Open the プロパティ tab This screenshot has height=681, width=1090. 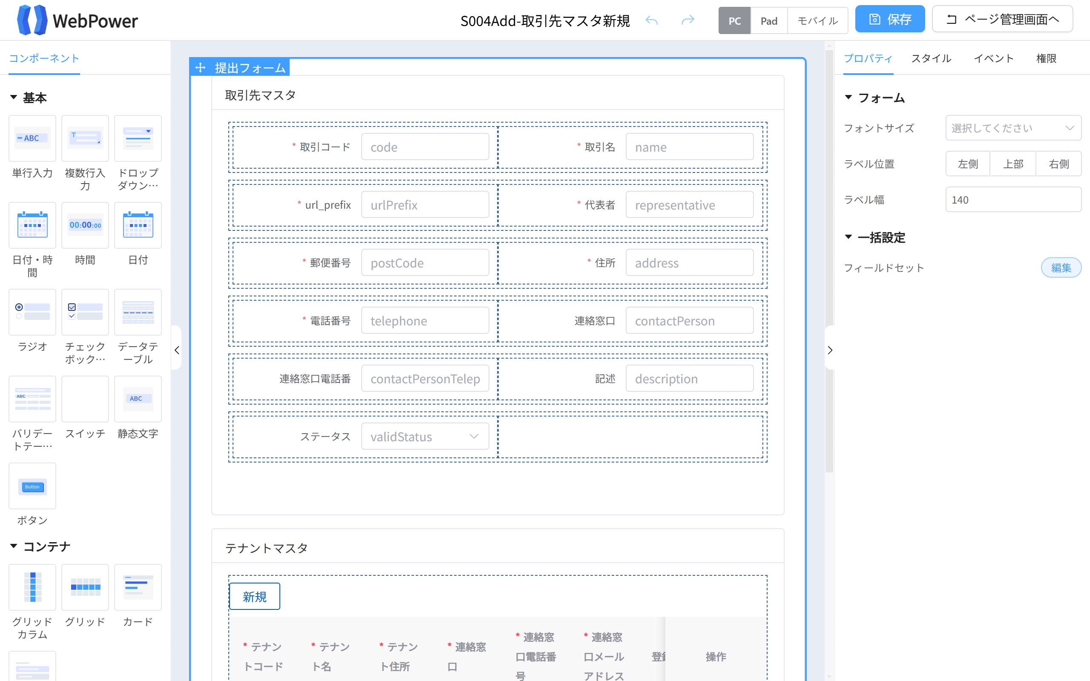868,58
